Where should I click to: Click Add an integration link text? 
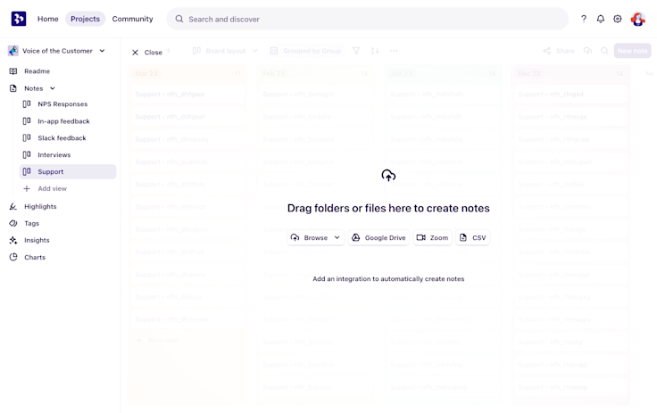[x=388, y=279]
